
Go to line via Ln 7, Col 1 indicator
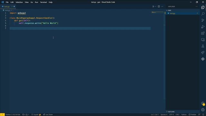[x=154, y=115]
